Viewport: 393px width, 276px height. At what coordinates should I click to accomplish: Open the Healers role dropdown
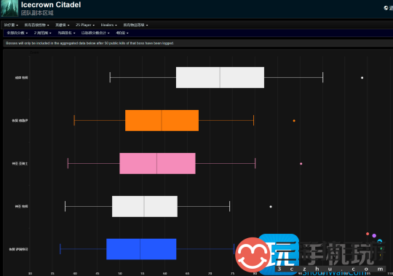point(108,25)
